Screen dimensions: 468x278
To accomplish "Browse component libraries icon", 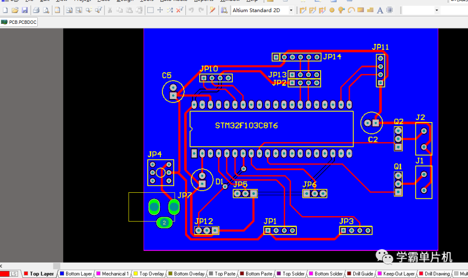I will 224,10.
